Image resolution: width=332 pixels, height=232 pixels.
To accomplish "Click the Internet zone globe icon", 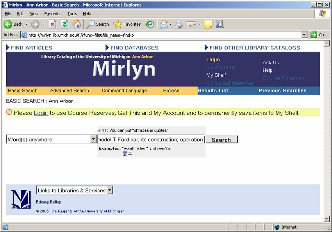I will (277, 227).
